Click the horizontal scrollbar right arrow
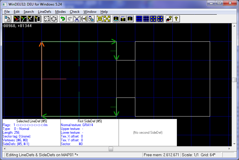Image resolution: width=239 pixels, height=160 pixels. pyautogui.click(x=229, y=149)
